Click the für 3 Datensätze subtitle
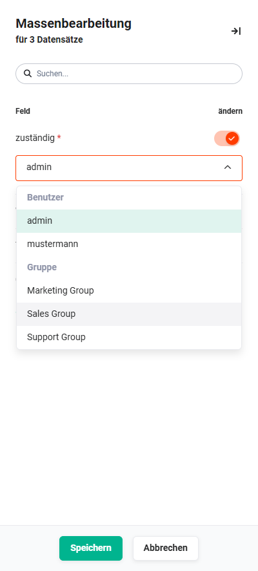Image resolution: width=258 pixels, height=571 pixels. pyautogui.click(x=49, y=39)
